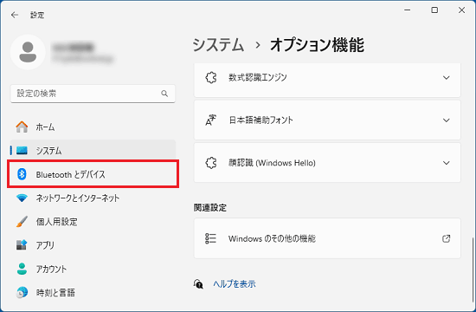476x312 pixels.
Task: Go to ホーム in sidebar
Action: [93, 127]
